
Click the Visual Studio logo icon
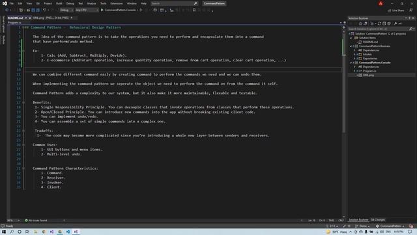point(5,3)
